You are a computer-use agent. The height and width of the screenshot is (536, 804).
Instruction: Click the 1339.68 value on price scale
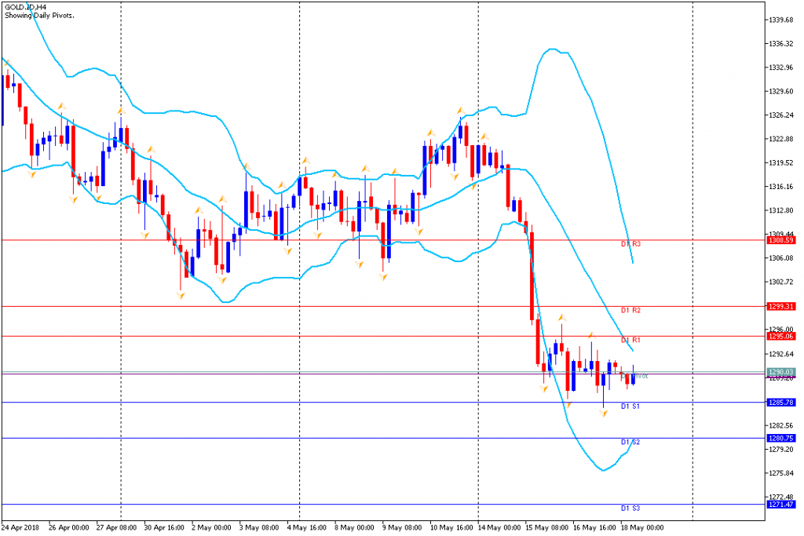(781, 20)
